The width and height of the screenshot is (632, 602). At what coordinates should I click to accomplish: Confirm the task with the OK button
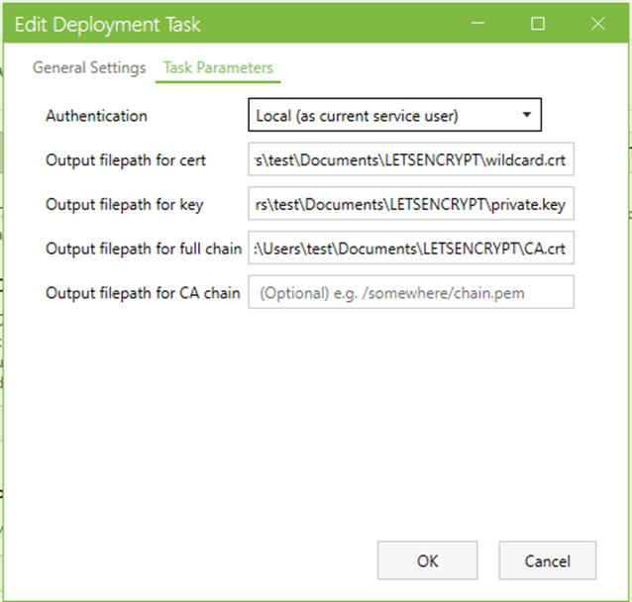click(x=427, y=561)
